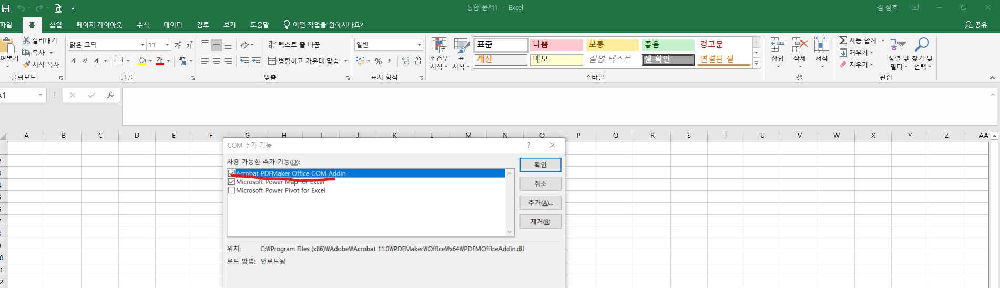Select middle vertical align icon
1000x288 pixels.
pos(217,45)
